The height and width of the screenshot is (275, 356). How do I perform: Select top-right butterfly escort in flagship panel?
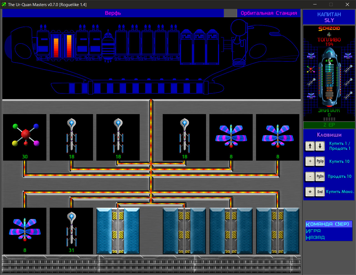coord(348,56)
